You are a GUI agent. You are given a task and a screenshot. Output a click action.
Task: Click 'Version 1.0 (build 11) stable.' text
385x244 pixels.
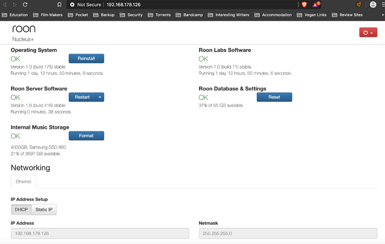coord(225,67)
